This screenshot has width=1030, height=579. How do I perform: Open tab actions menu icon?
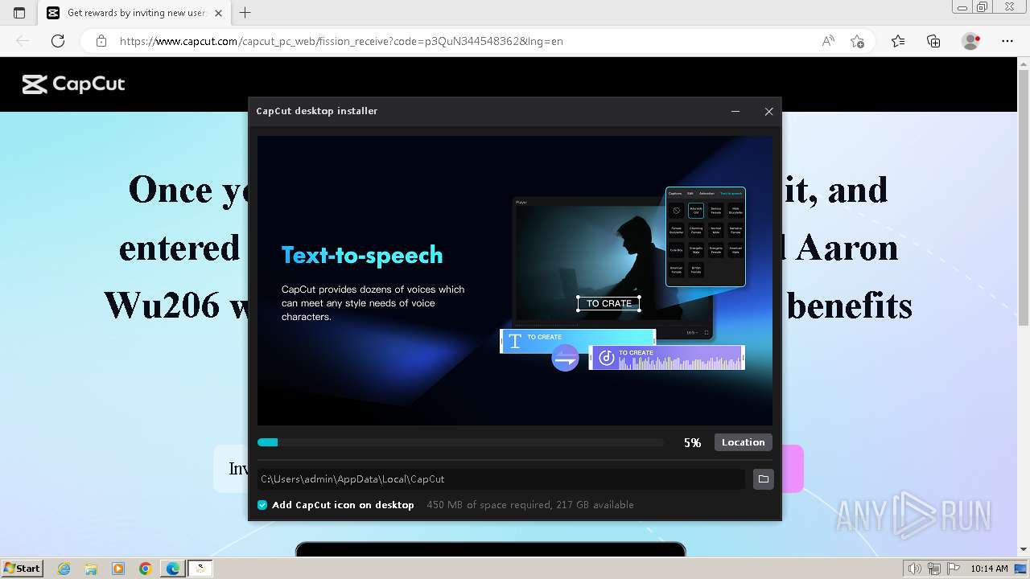pos(19,13)
